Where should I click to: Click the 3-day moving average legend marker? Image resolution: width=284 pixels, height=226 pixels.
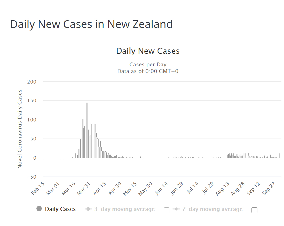88,209
